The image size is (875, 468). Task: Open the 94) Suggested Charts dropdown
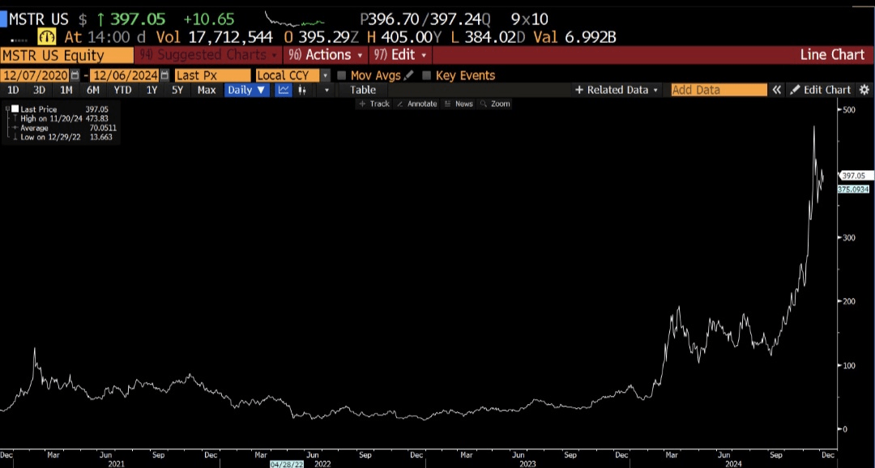point(208,55)
